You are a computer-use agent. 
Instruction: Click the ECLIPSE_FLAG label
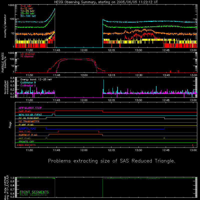(x=27, y=128)
